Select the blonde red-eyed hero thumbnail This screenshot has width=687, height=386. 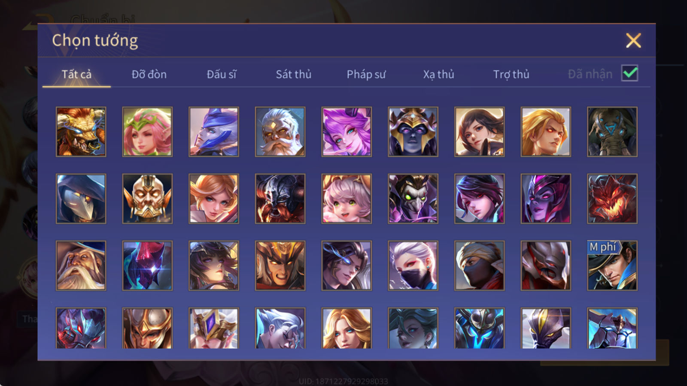(546, 132)
